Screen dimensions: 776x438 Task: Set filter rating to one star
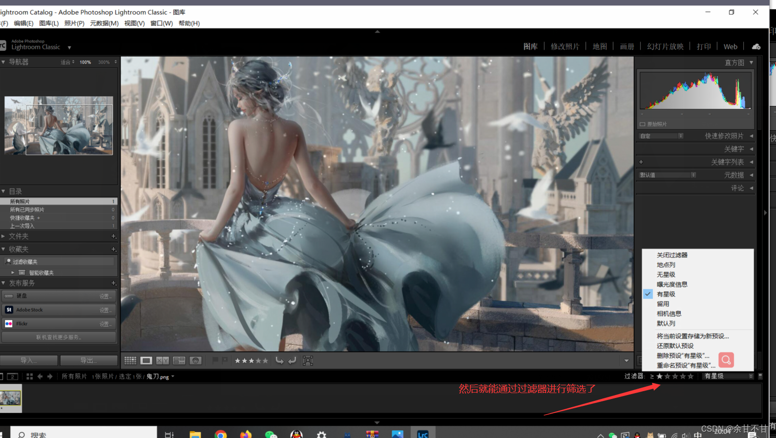tap(660, 376)
